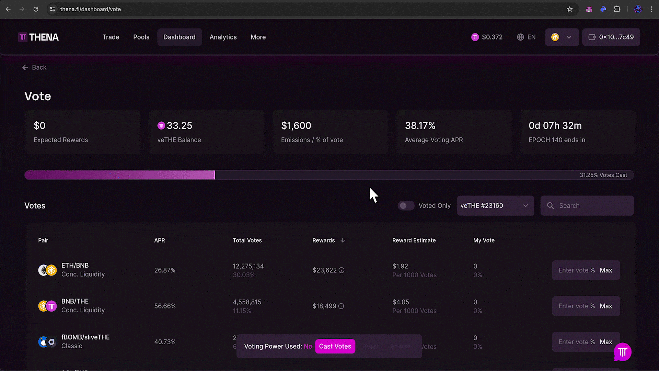Click the EPOCH 140 countdown card
Viewport: 659px width, 371px height.
578,132
